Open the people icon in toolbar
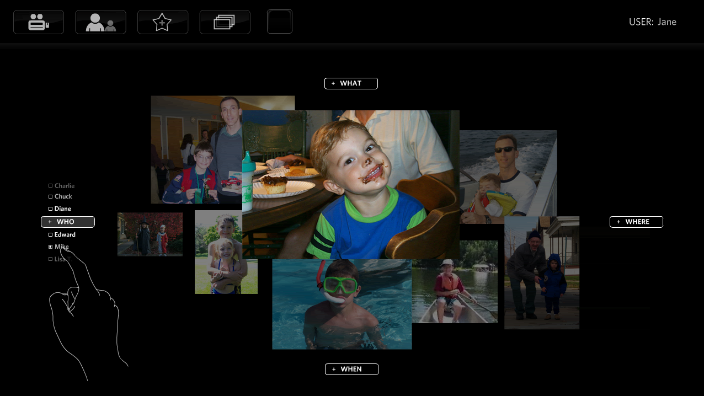704x396 pixels. point(100,22)
